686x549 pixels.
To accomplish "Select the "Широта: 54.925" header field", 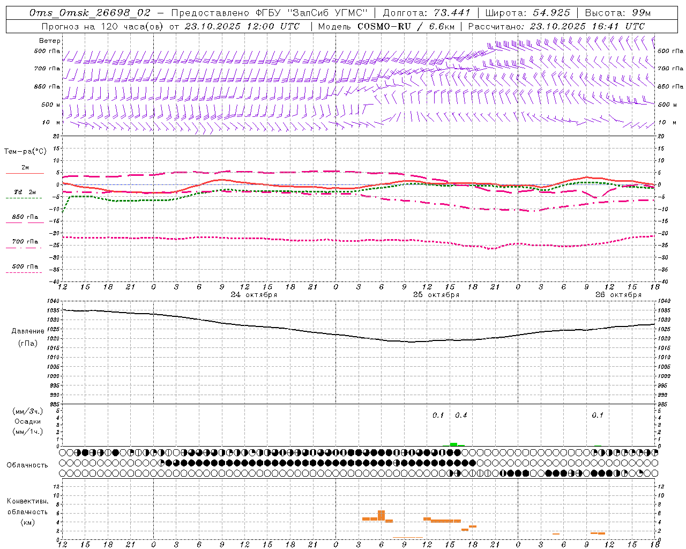I will point(527,12).
